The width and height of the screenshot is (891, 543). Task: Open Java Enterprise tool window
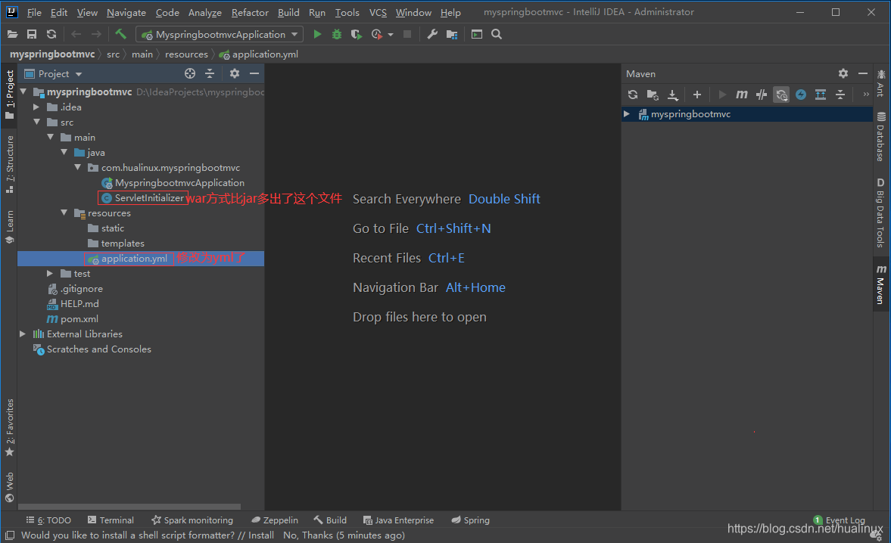click(398, 520)
